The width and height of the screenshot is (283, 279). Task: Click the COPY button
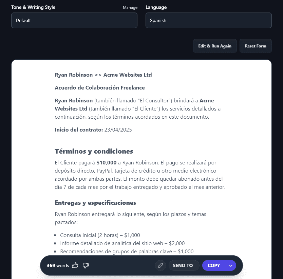coord(214,265)
